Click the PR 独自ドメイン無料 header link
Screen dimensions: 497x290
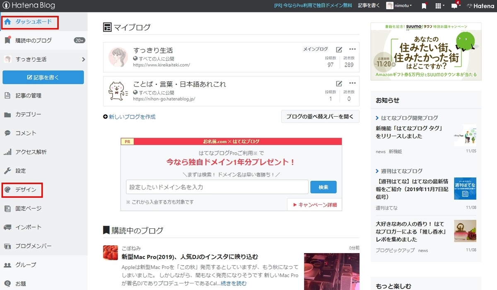[x=313, y=6]
